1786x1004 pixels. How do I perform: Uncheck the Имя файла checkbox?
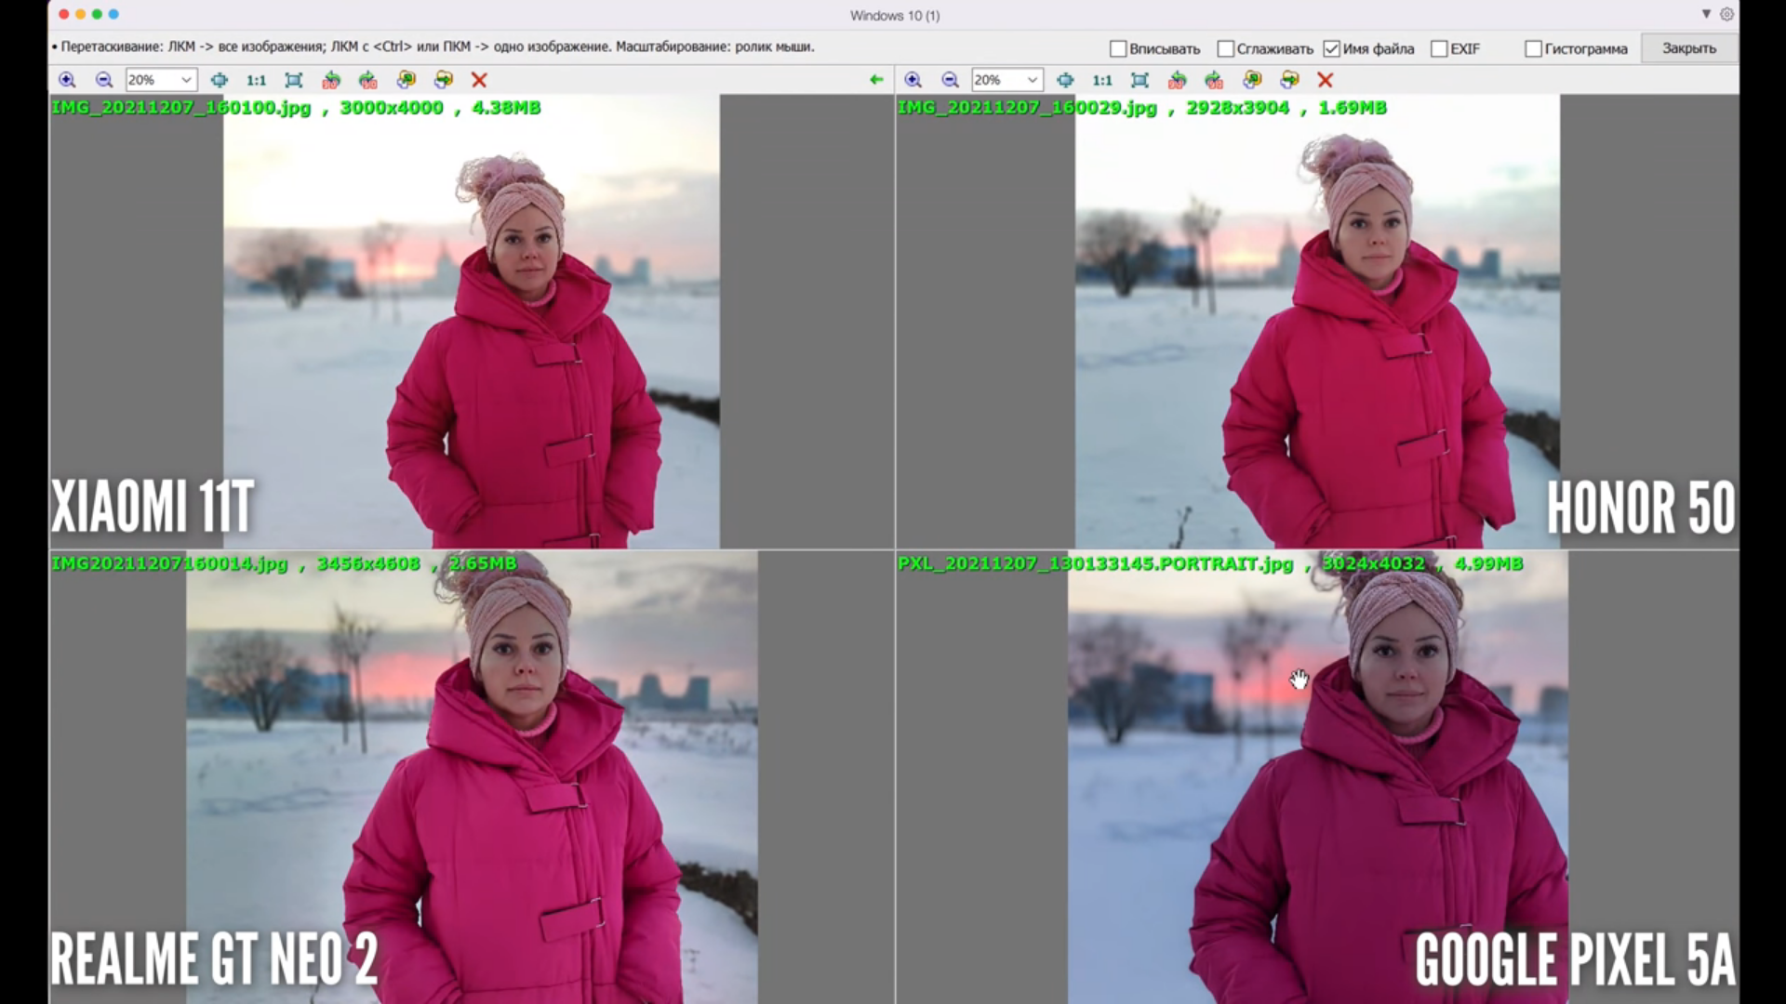tap(1331, 48)
